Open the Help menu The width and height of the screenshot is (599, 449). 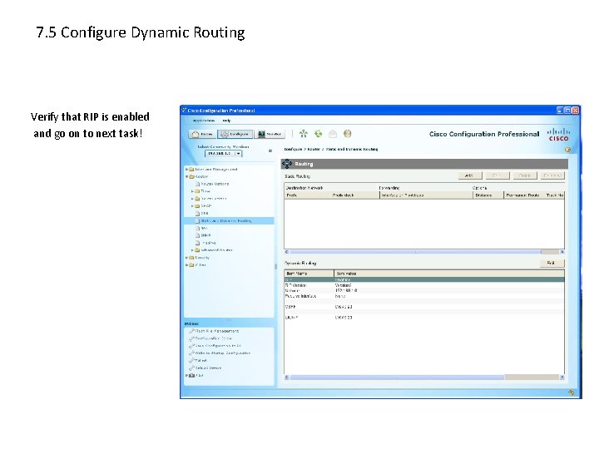[226, 121]
